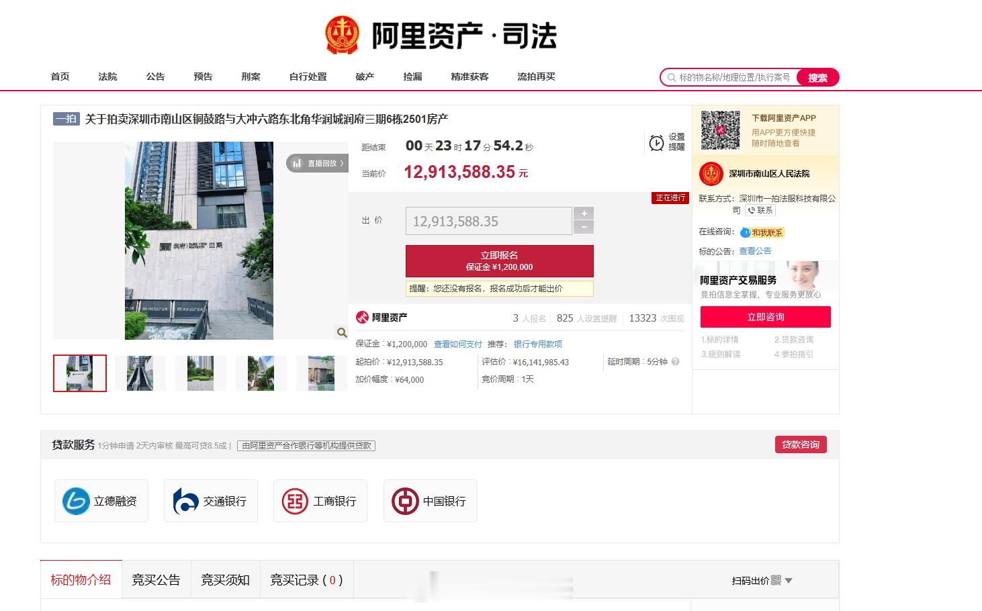Screen dimensions: 982x611
Task: Click the auction title about 润府三期6栋2501房产
Action: coord(267,119)
